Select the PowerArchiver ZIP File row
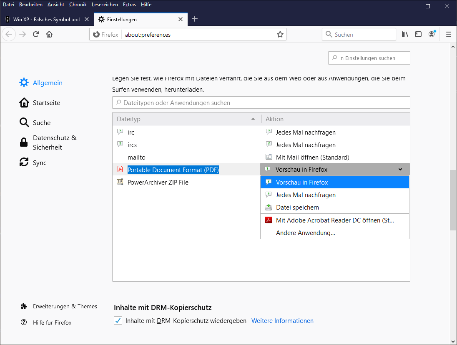 click(x=186, y=182)
